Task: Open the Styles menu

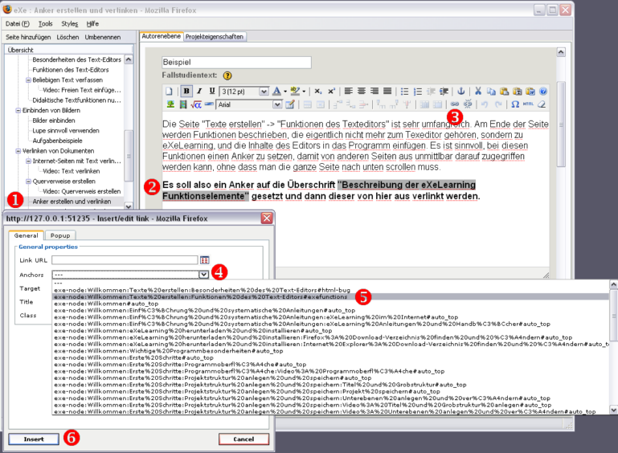Action: (x=70, y=23)
